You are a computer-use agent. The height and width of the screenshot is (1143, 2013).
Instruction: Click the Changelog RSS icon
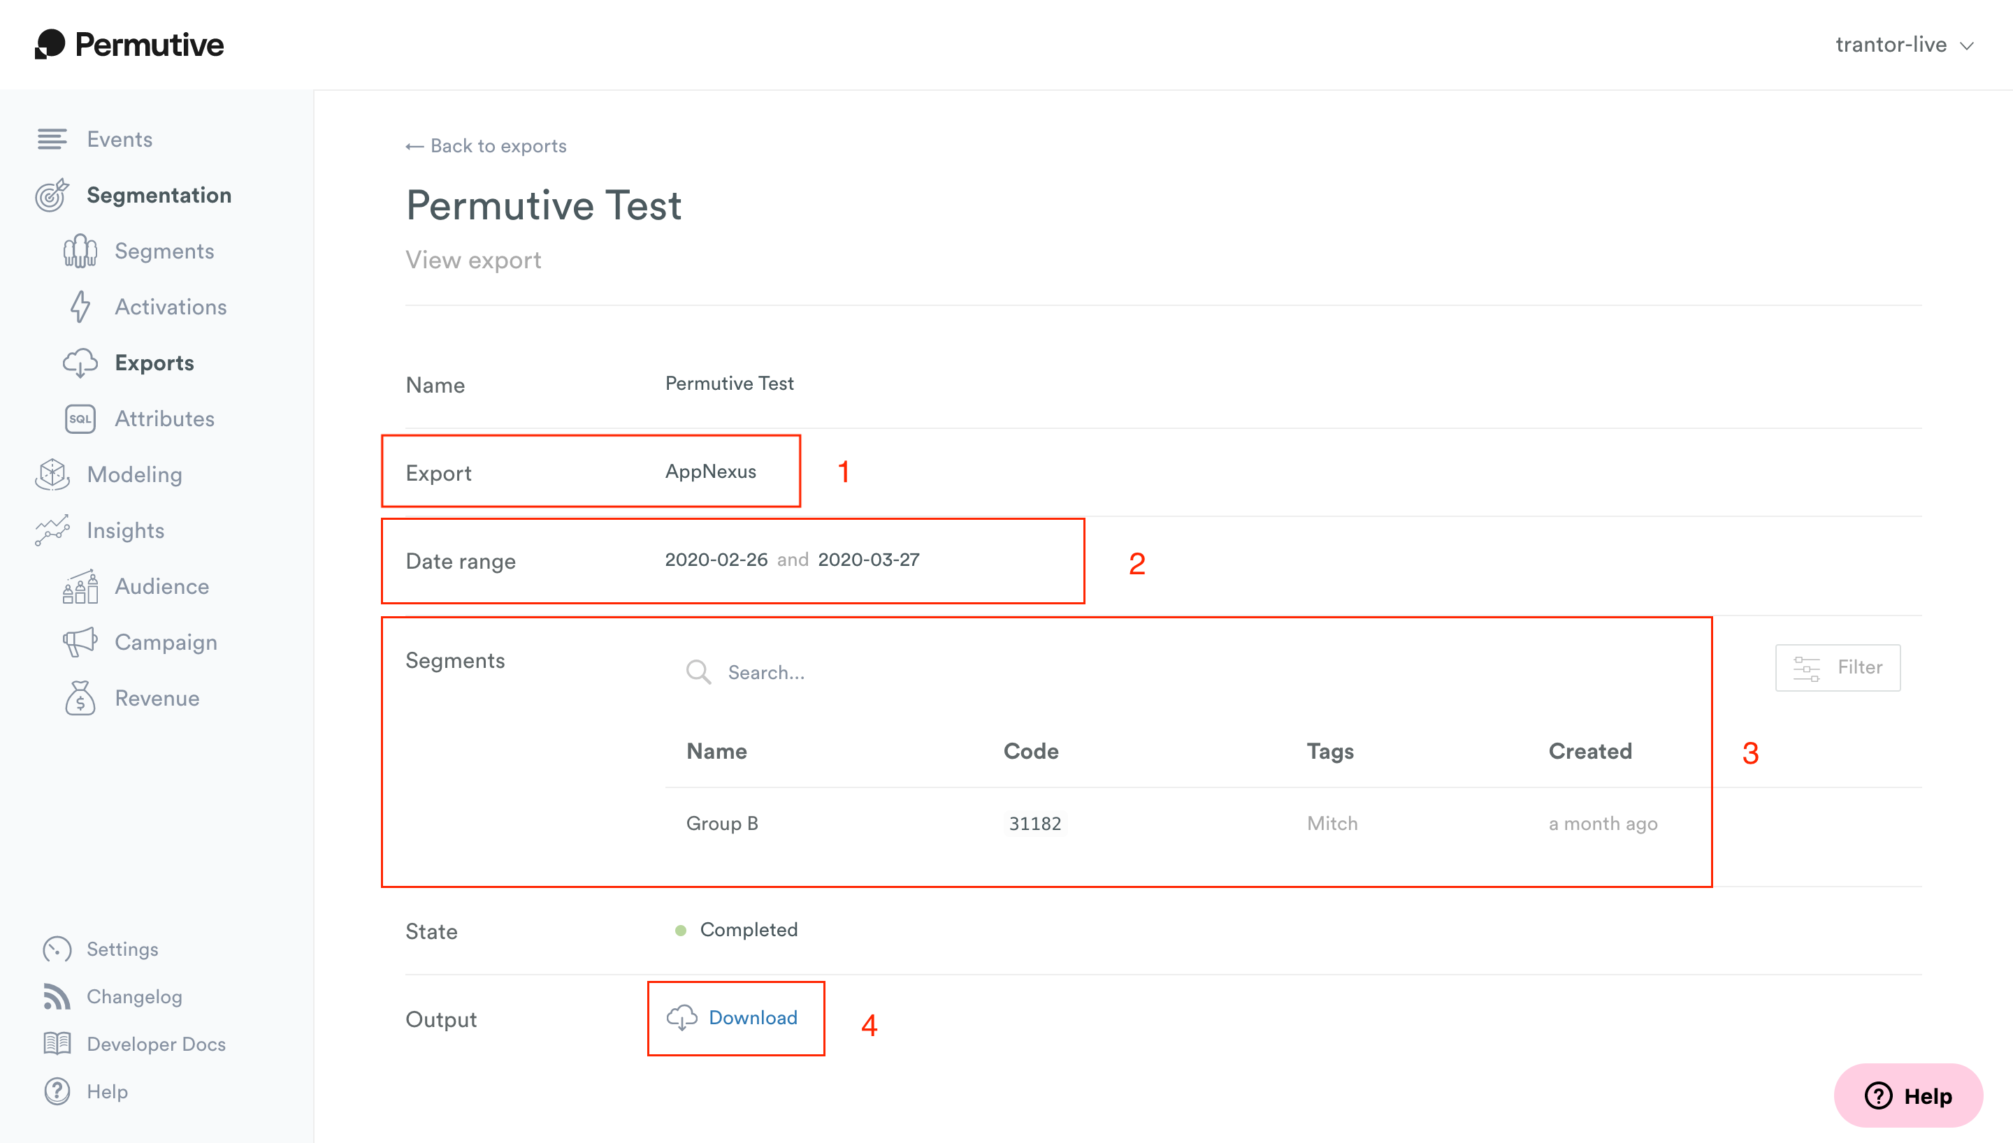click(57, 996)
